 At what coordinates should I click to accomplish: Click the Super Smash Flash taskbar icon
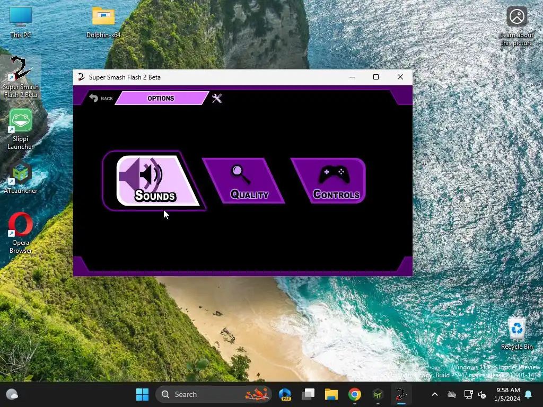point(401,394)
